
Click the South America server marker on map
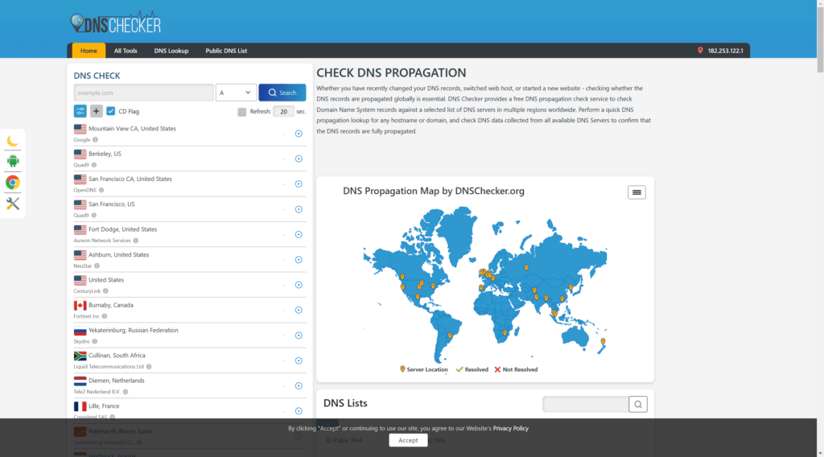(450, 336)
